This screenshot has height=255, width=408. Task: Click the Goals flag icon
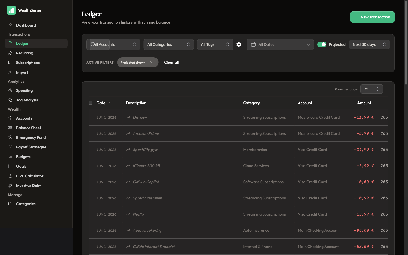coord(10,166)
